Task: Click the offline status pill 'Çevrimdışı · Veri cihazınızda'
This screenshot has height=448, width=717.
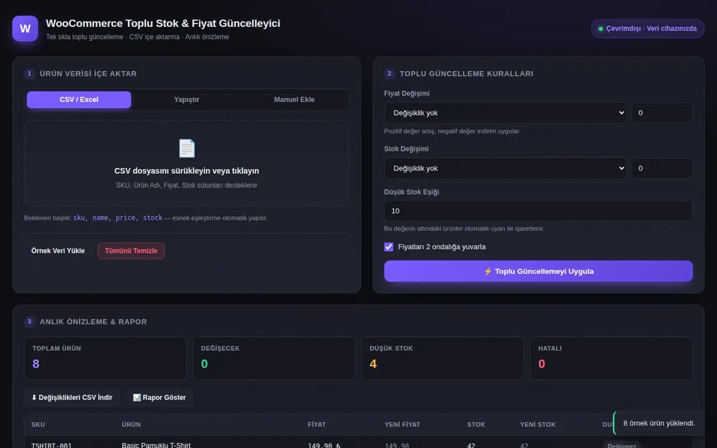Action: [648, 29]
